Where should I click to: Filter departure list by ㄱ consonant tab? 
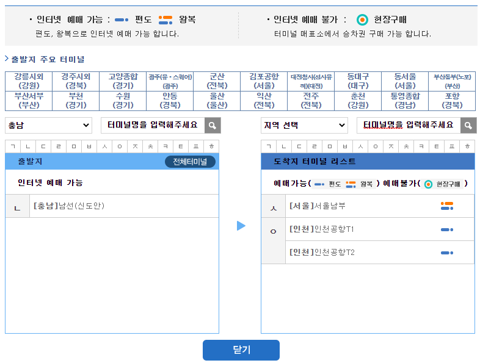pyautogui.click(x=13, y=146)
